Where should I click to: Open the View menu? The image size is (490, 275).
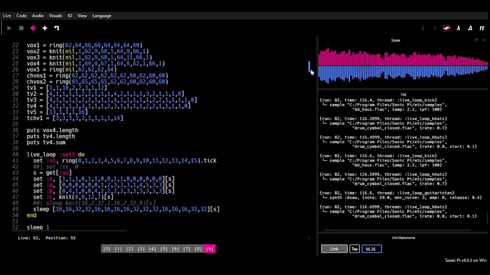pyautogui.click(x=82, y=16)
